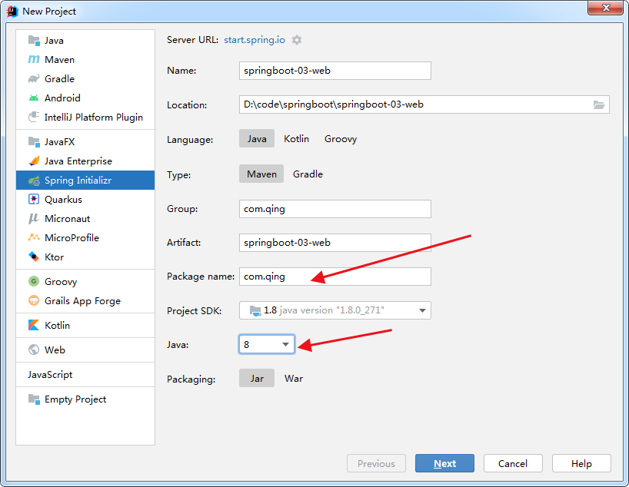Open the Java version dropdown
The height and width of the screenshot is (487, 629).
pyautogui.click(x=267, y=345)
